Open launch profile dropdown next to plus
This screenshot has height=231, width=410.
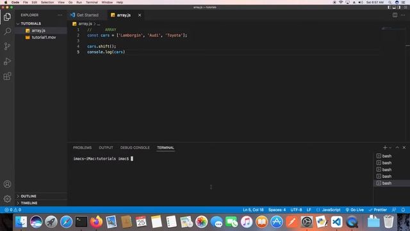tap(390, 148)
